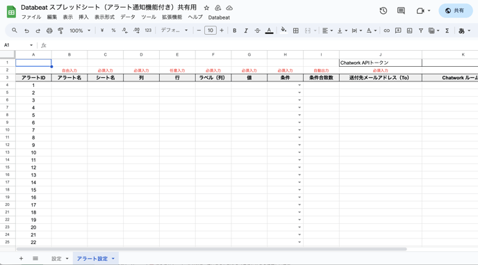Toggle strikethrough formatting
This screenshot has width=478, height=265.
(x=257, y=31)
